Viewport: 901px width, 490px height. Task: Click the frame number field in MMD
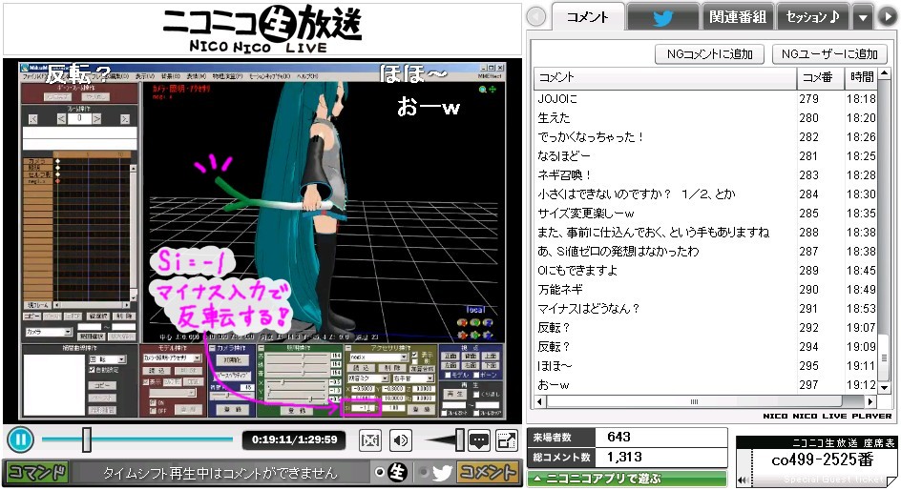pyautogui.click(x=79, y=118)
